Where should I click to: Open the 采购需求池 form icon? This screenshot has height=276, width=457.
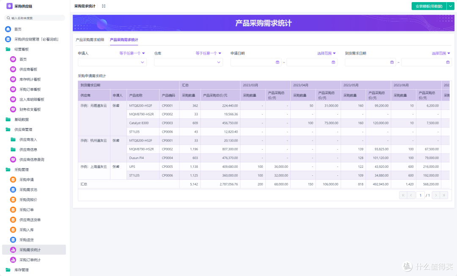(x=13, y=189)
